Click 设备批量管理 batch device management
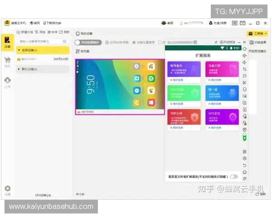272x218 pixels. [x=143, y=42]
